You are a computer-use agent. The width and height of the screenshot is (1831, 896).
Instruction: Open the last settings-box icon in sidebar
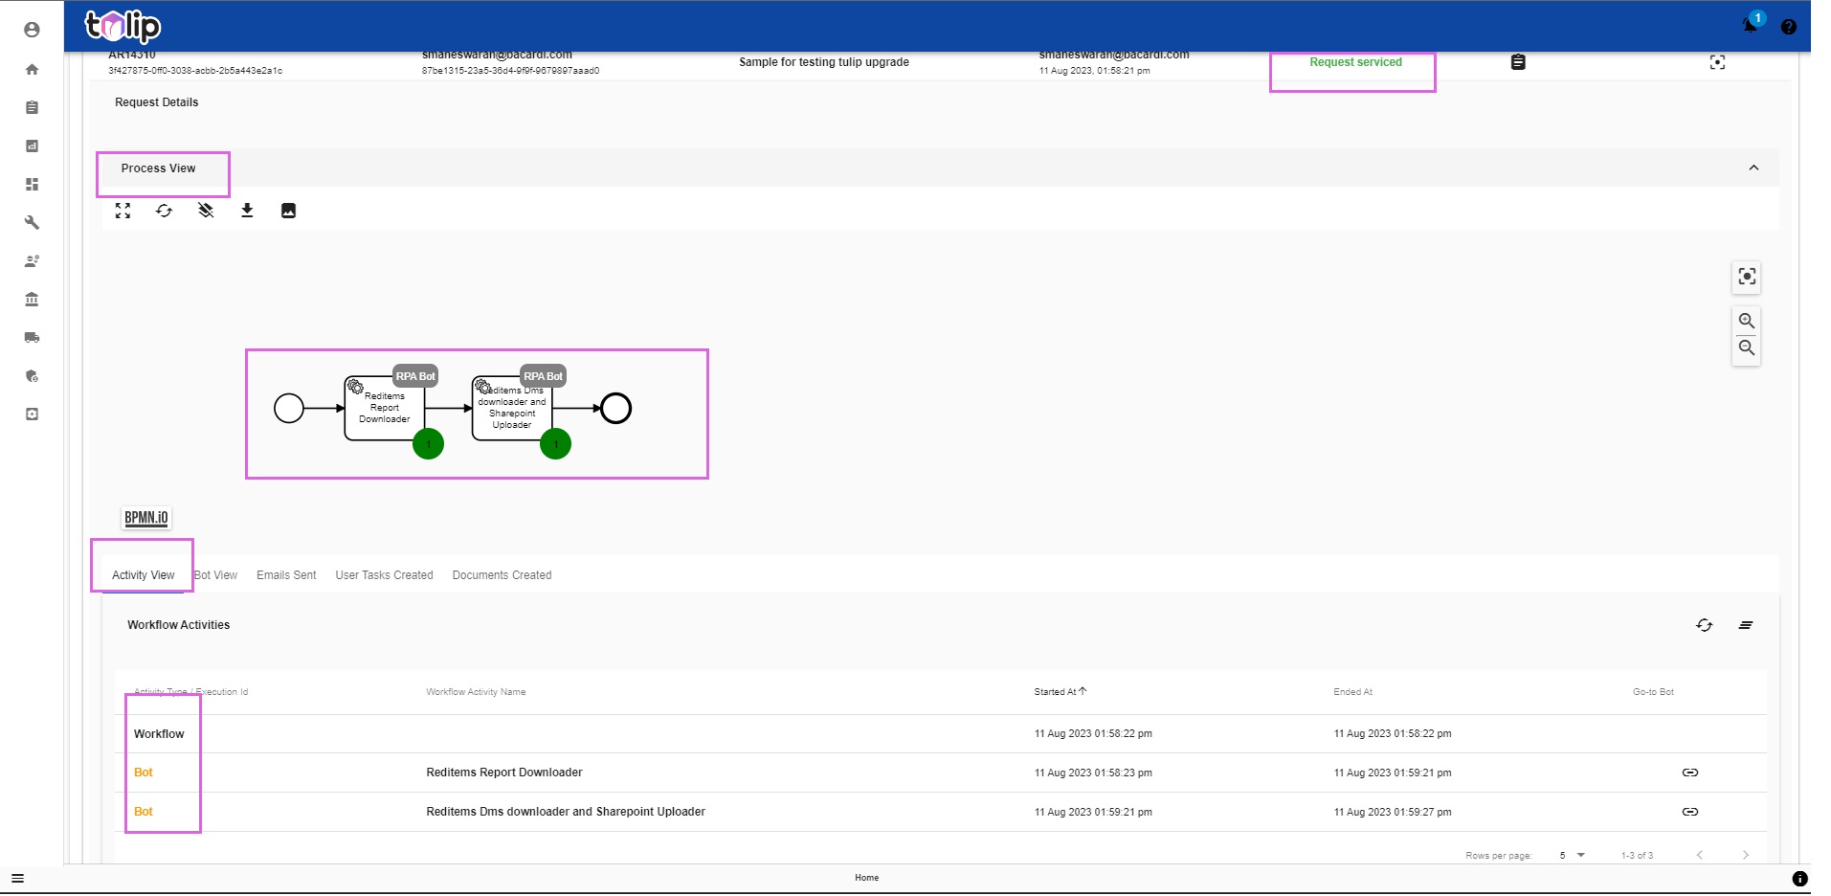tap(32, 414)
